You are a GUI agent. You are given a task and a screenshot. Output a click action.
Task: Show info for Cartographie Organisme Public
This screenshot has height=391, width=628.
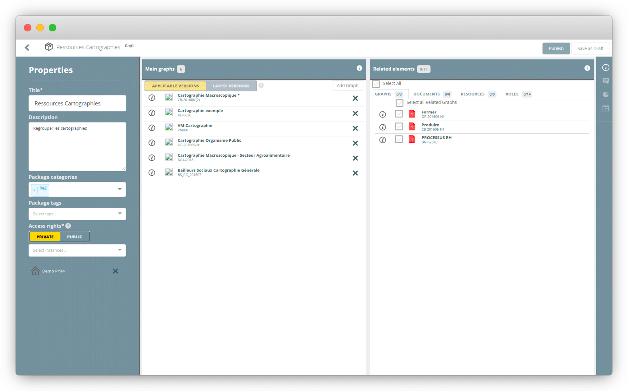[152, 143]
